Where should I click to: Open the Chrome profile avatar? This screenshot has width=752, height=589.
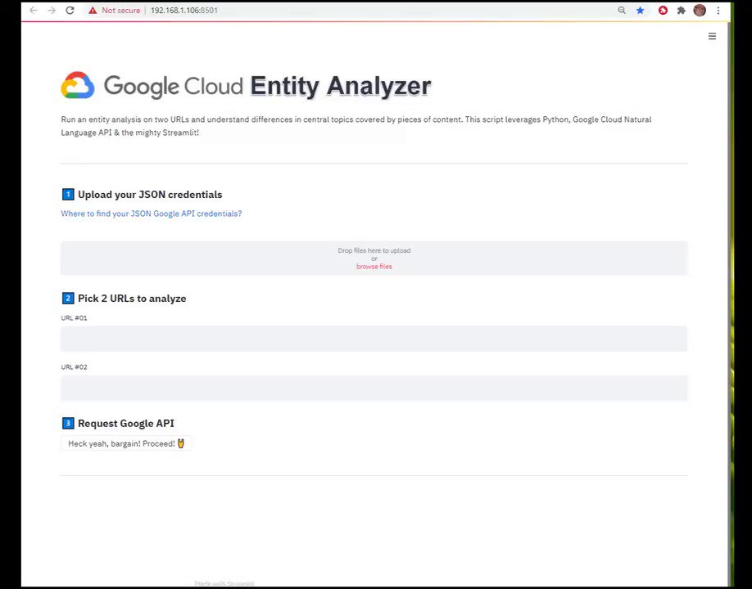click(699, 11)
